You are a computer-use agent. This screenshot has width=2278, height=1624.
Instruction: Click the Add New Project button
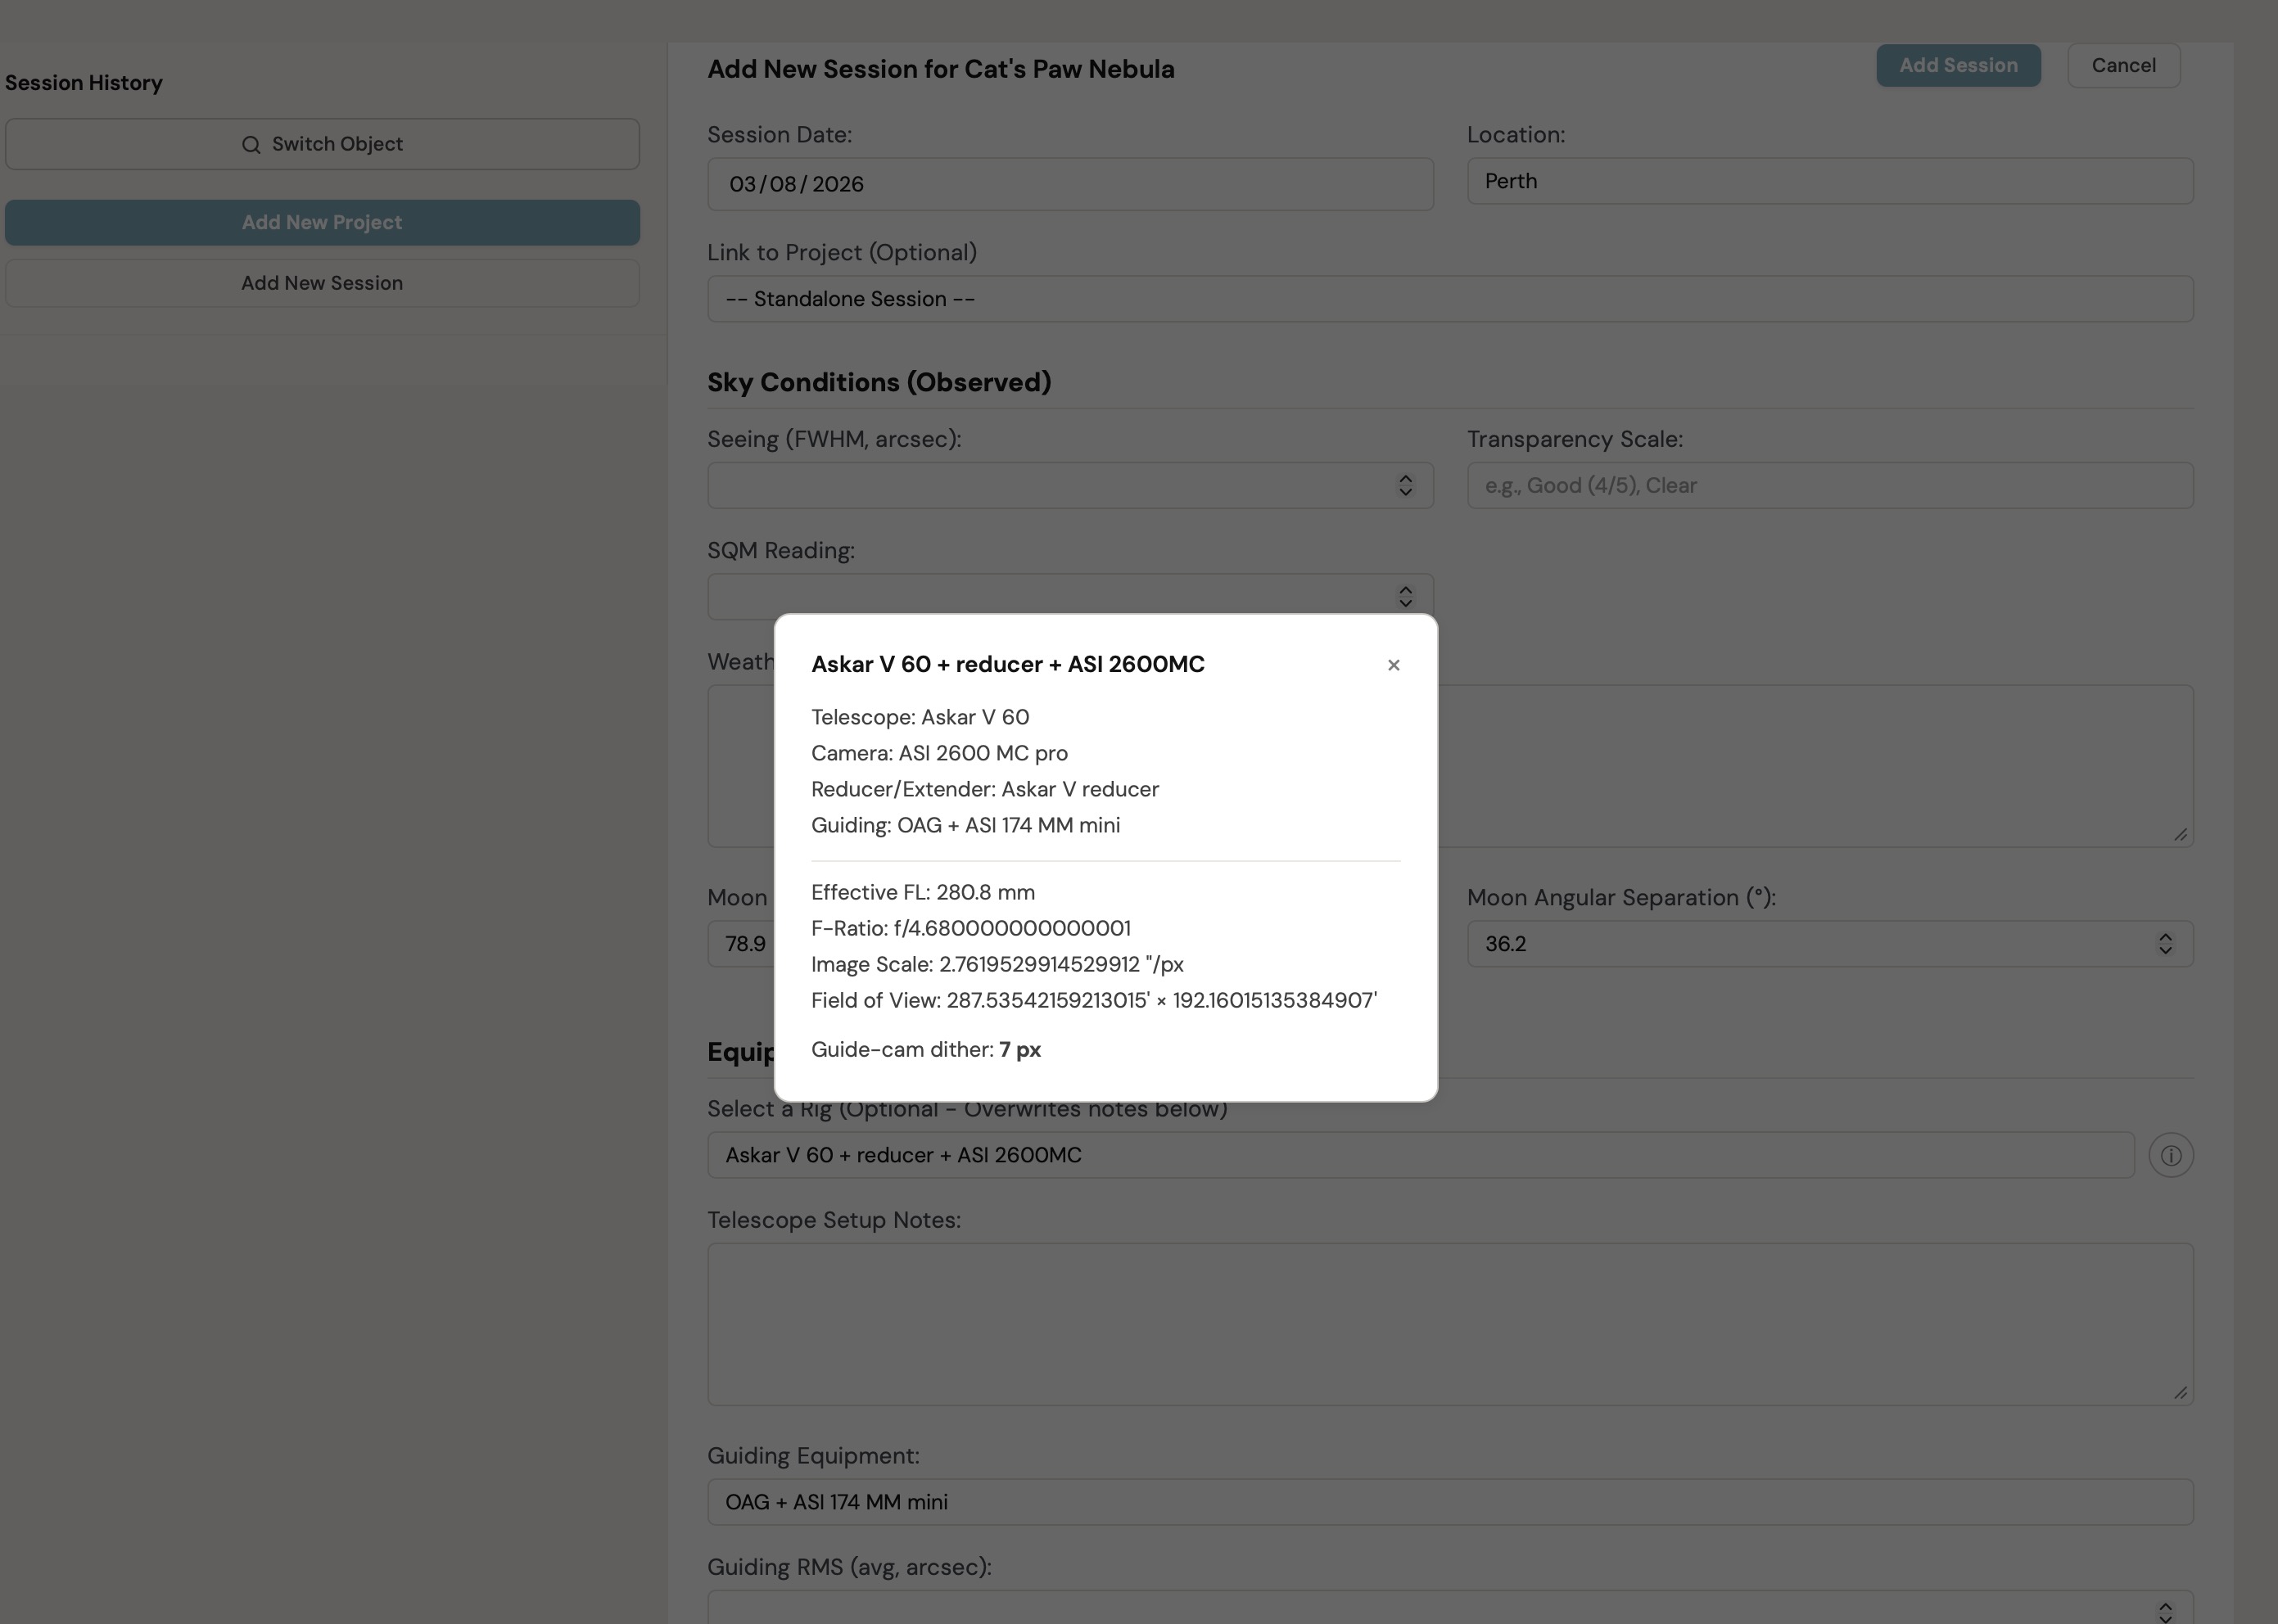322,222
